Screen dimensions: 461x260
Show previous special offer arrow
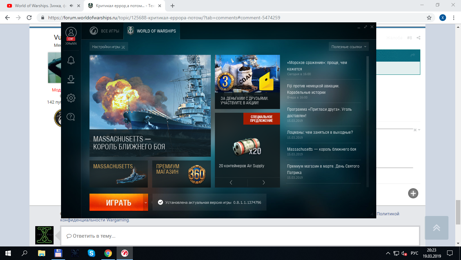231,182
